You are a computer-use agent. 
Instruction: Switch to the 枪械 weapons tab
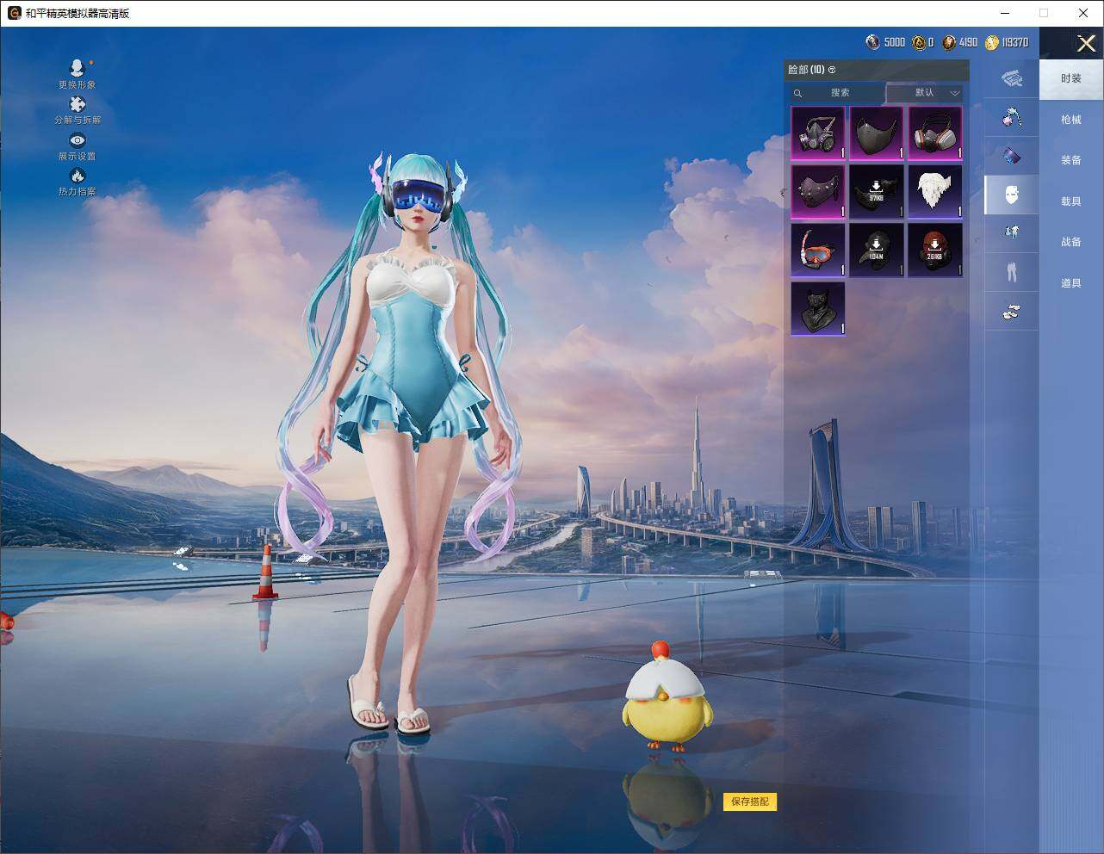tap(1070, 120)
